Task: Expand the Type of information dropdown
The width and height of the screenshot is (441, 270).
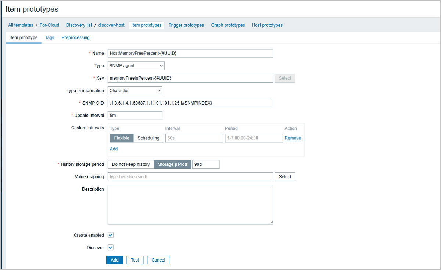Action: coord(135,90)
